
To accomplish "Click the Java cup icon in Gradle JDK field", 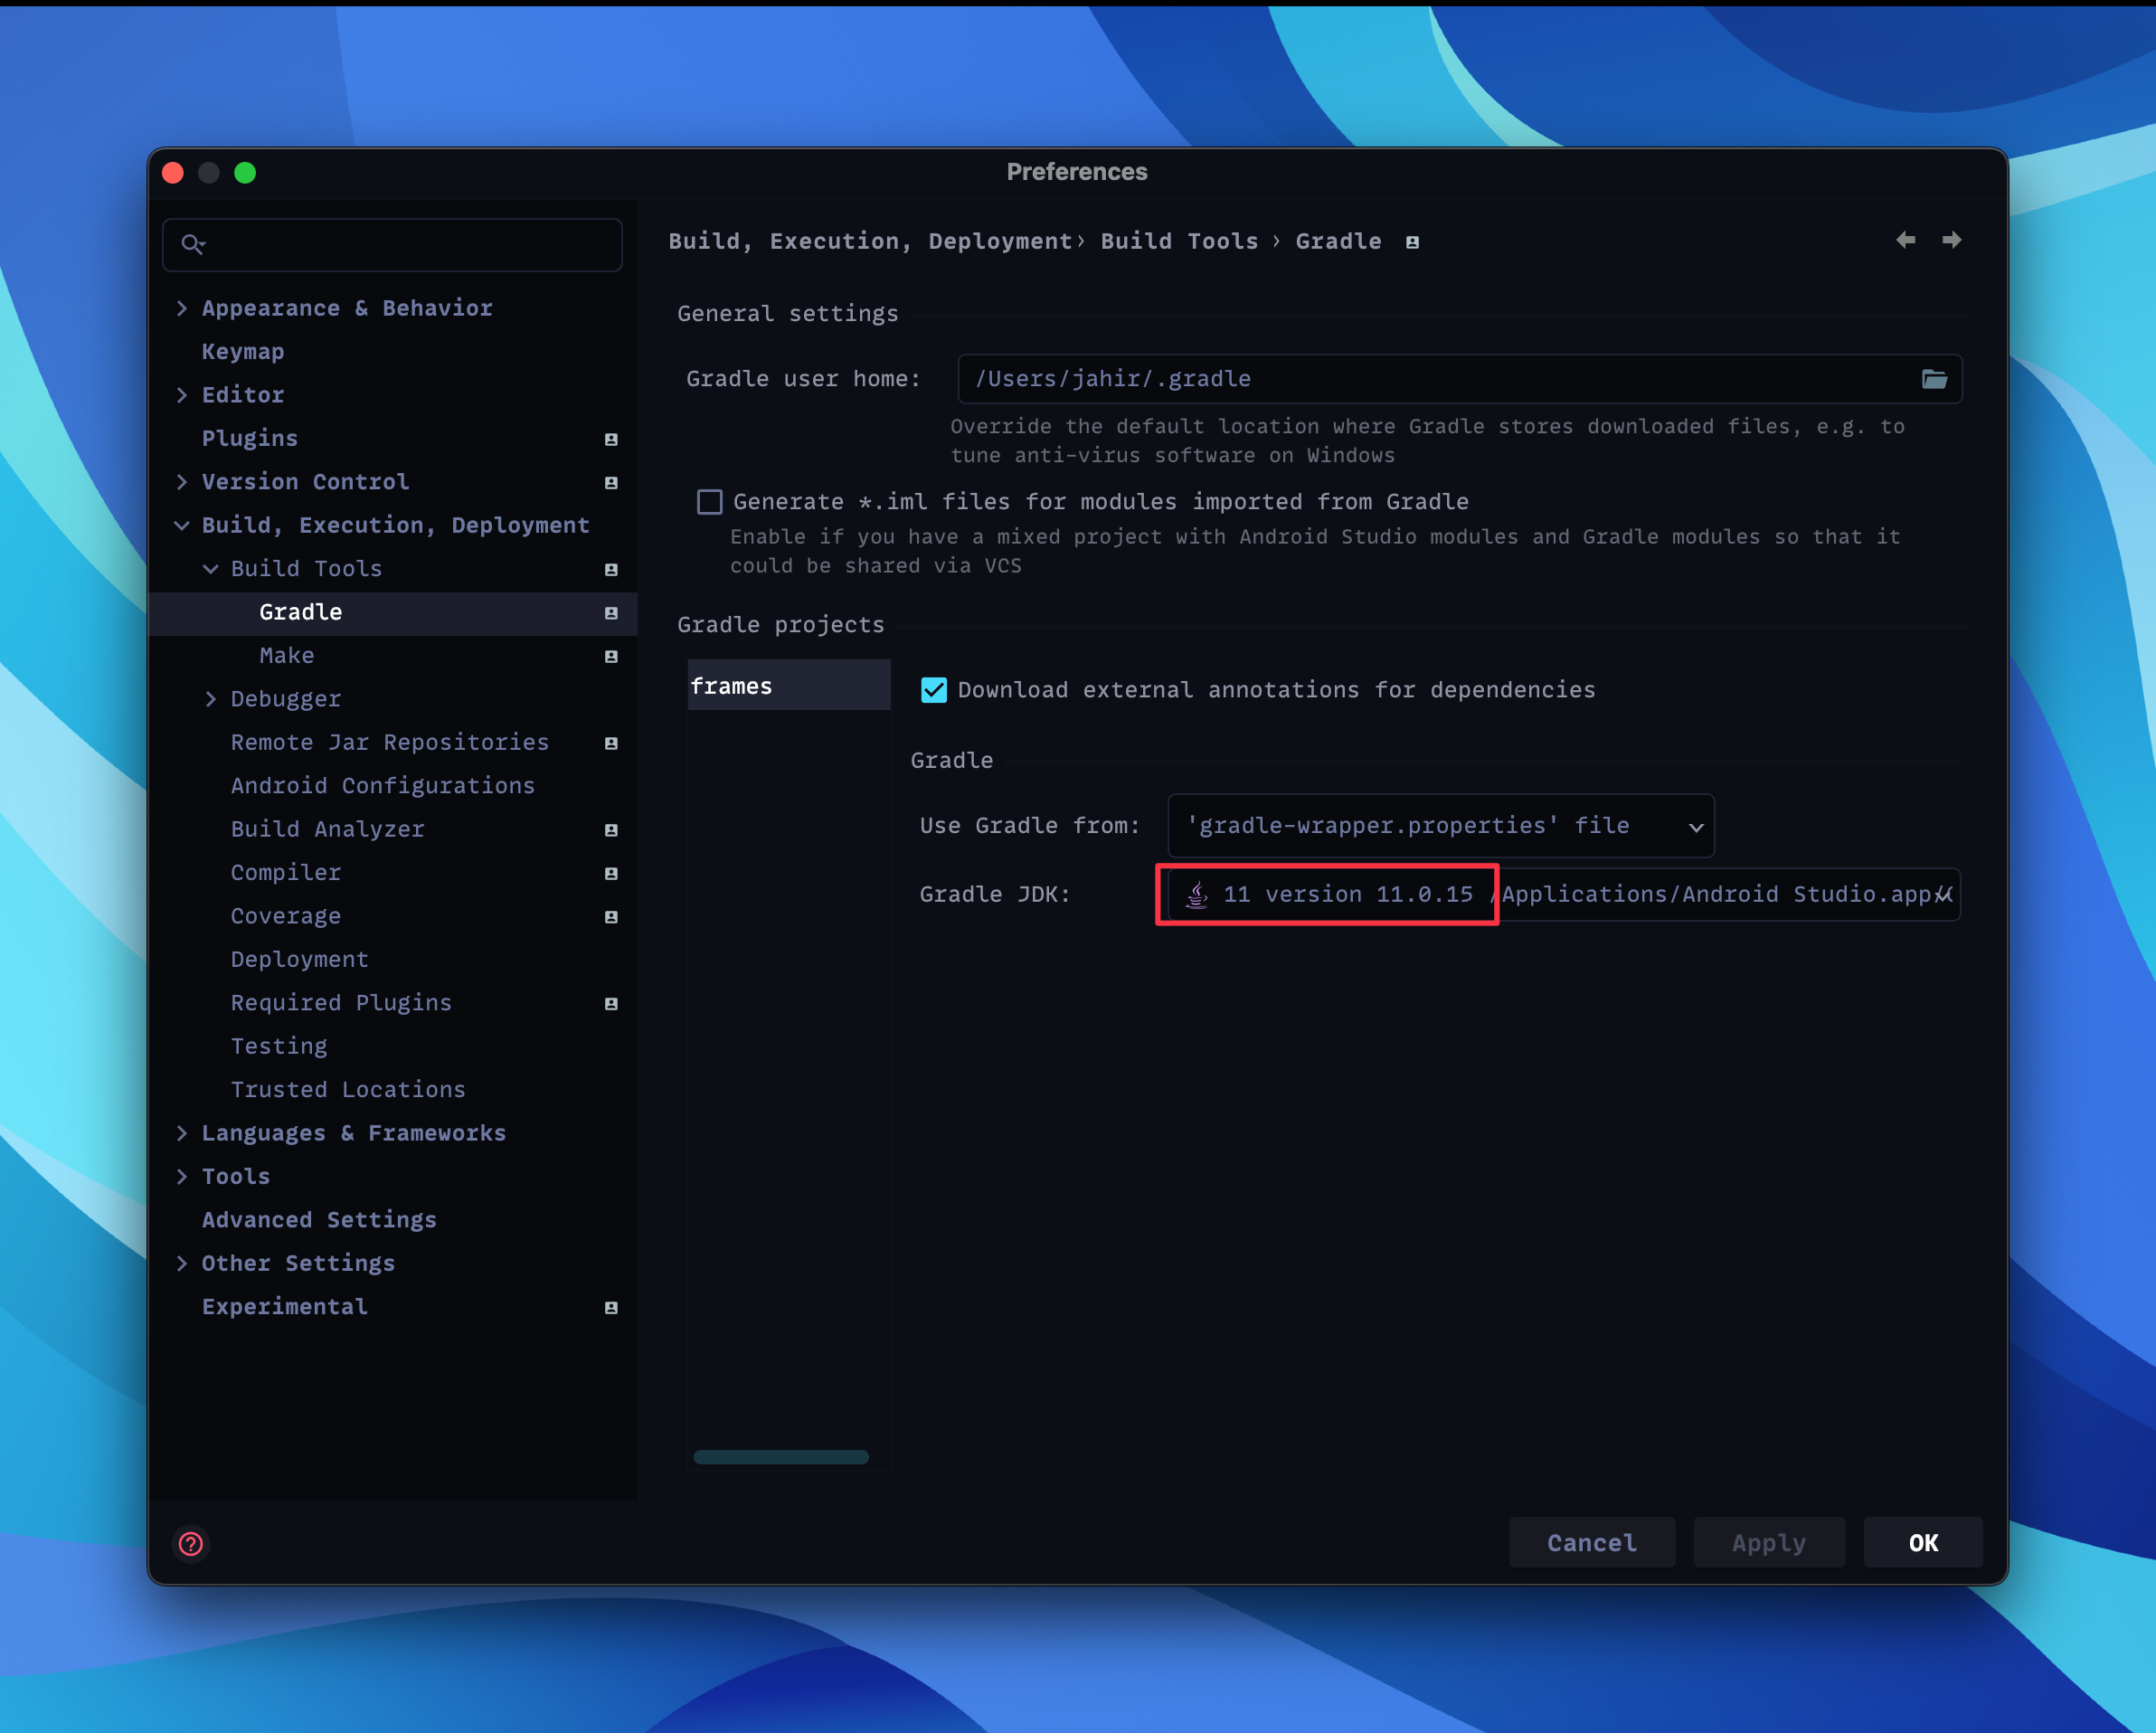I will tap(1196, 894).
